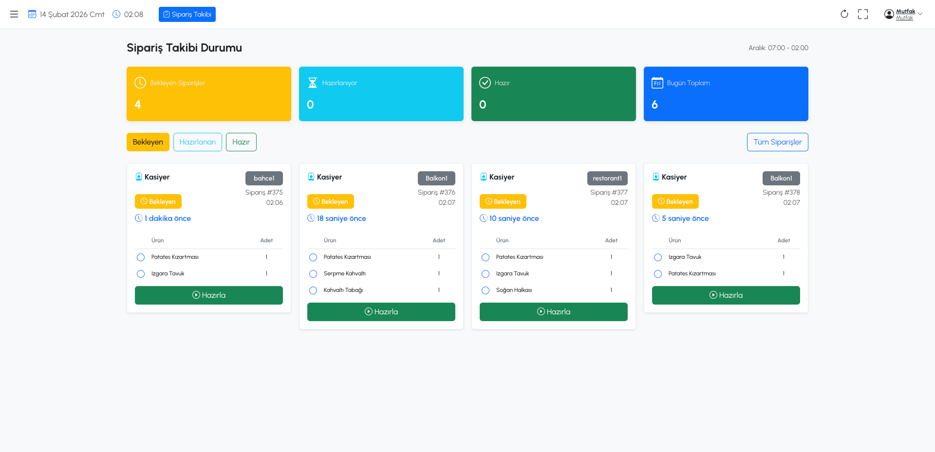Open the hamburger sidebar menu
This screenshot has height=452, width=935.
[x=14, y=15]
